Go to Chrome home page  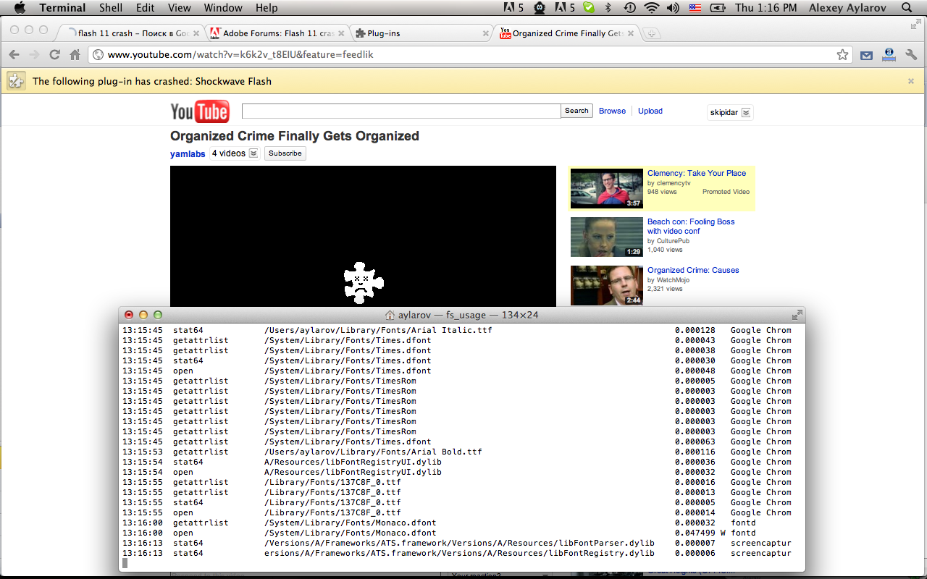point(75,55)
